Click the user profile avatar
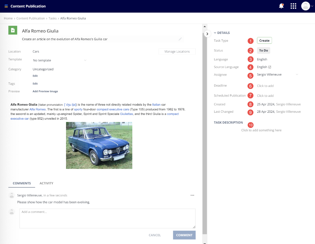 (306, 6)
